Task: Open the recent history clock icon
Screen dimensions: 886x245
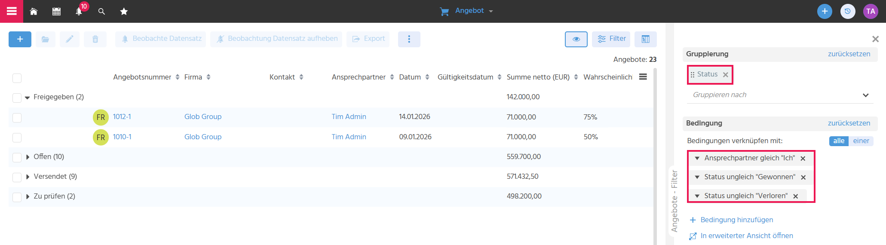Action: [x=848, y=11]
